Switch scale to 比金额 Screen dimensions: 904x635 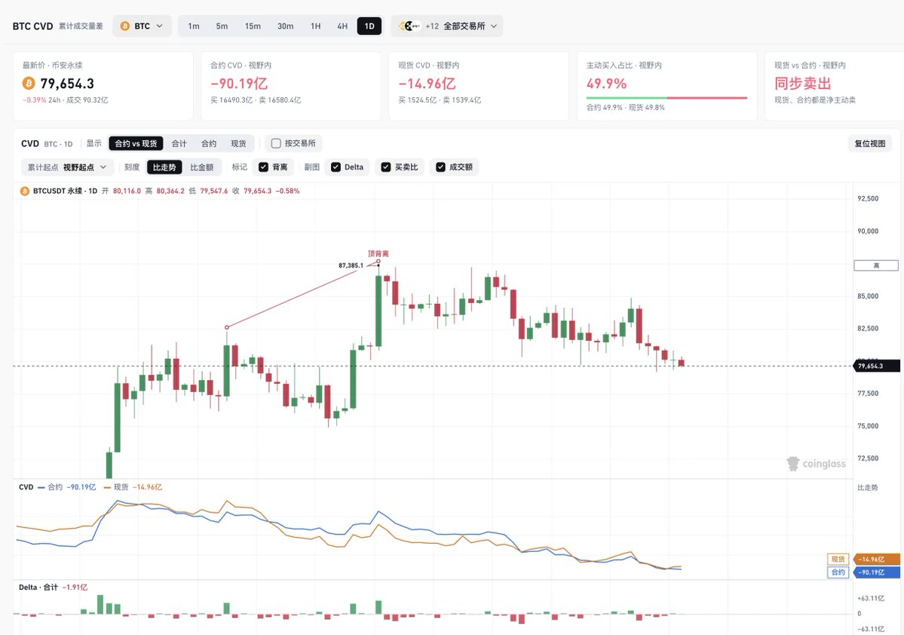(x=202, y=167)
